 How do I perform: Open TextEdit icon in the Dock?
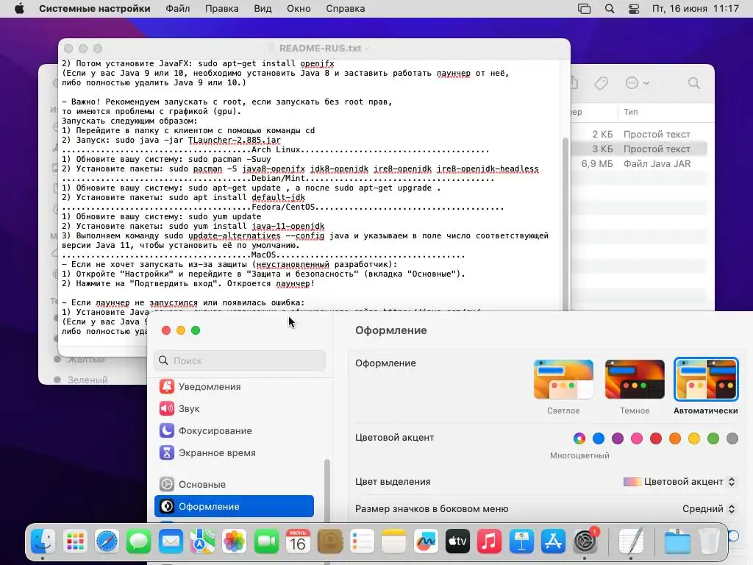point(630,541)
